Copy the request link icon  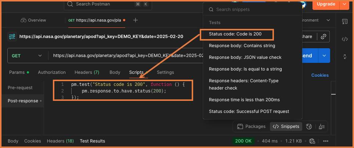coord(323,37)
